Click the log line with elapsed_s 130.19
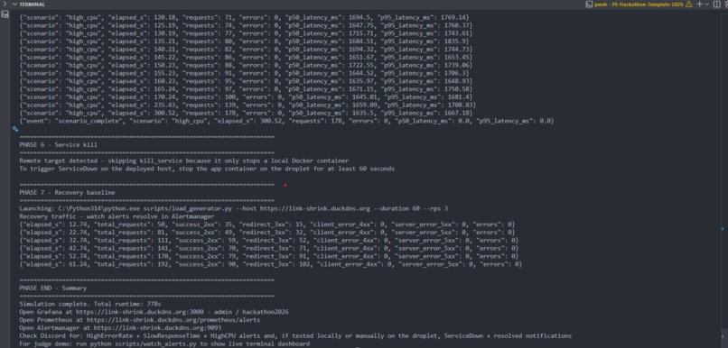 pyautogui.click(x=246, y=32)
